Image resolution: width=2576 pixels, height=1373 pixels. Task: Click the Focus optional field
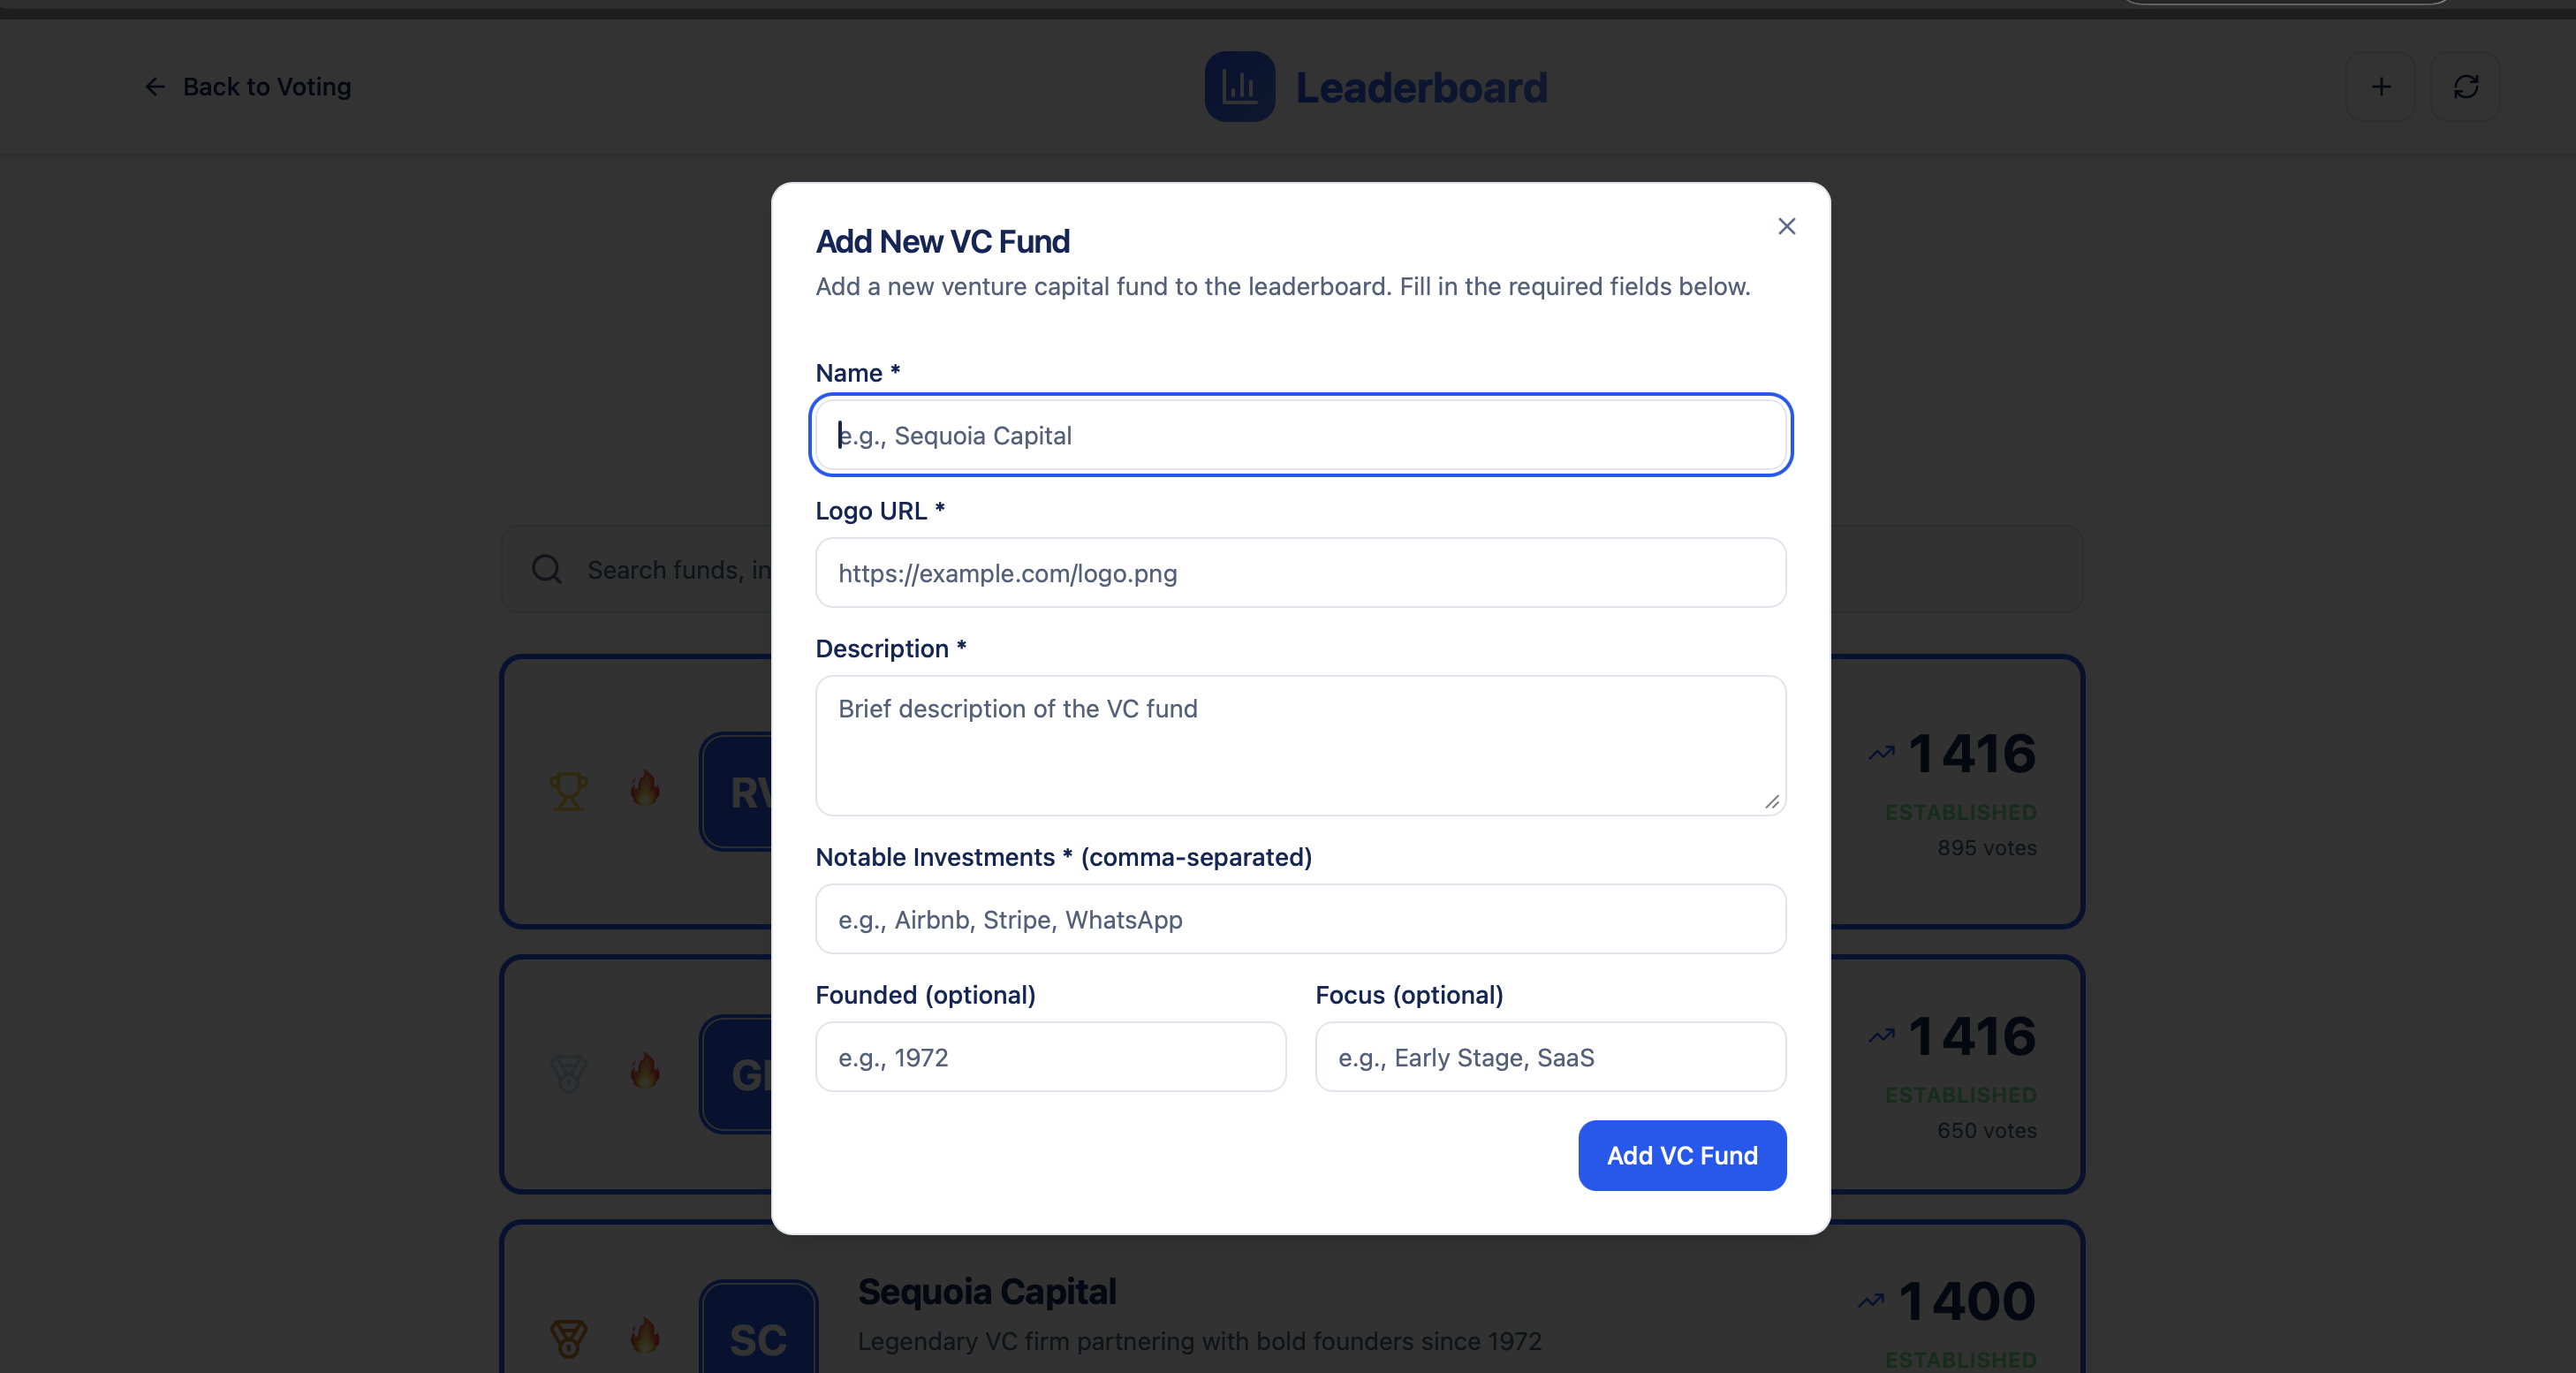pyautogui.click(x=1549, y=1057)
